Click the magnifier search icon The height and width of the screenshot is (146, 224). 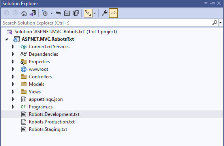click(215, 23)
